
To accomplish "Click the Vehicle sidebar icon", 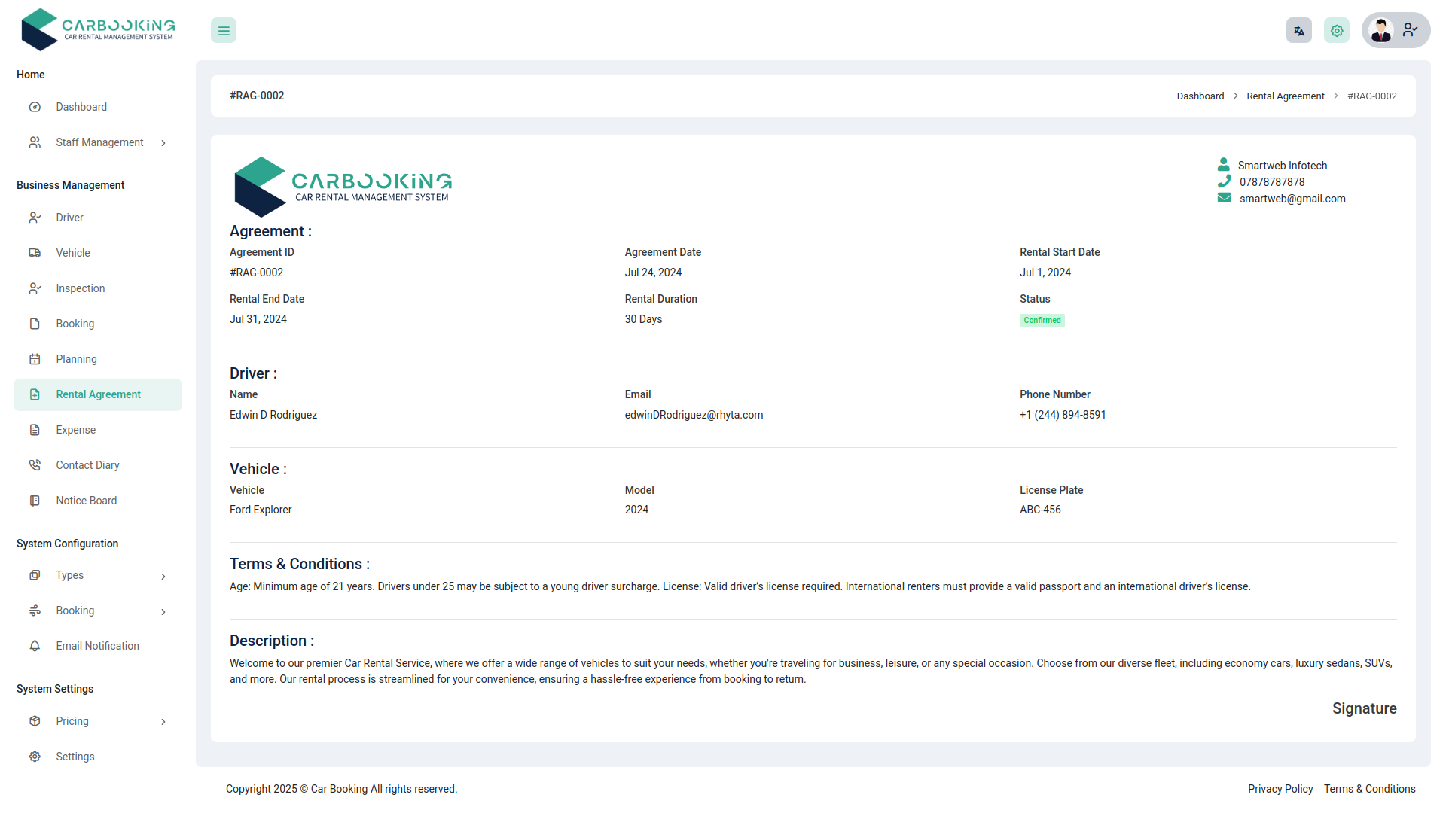I will [x=35, y=253].
